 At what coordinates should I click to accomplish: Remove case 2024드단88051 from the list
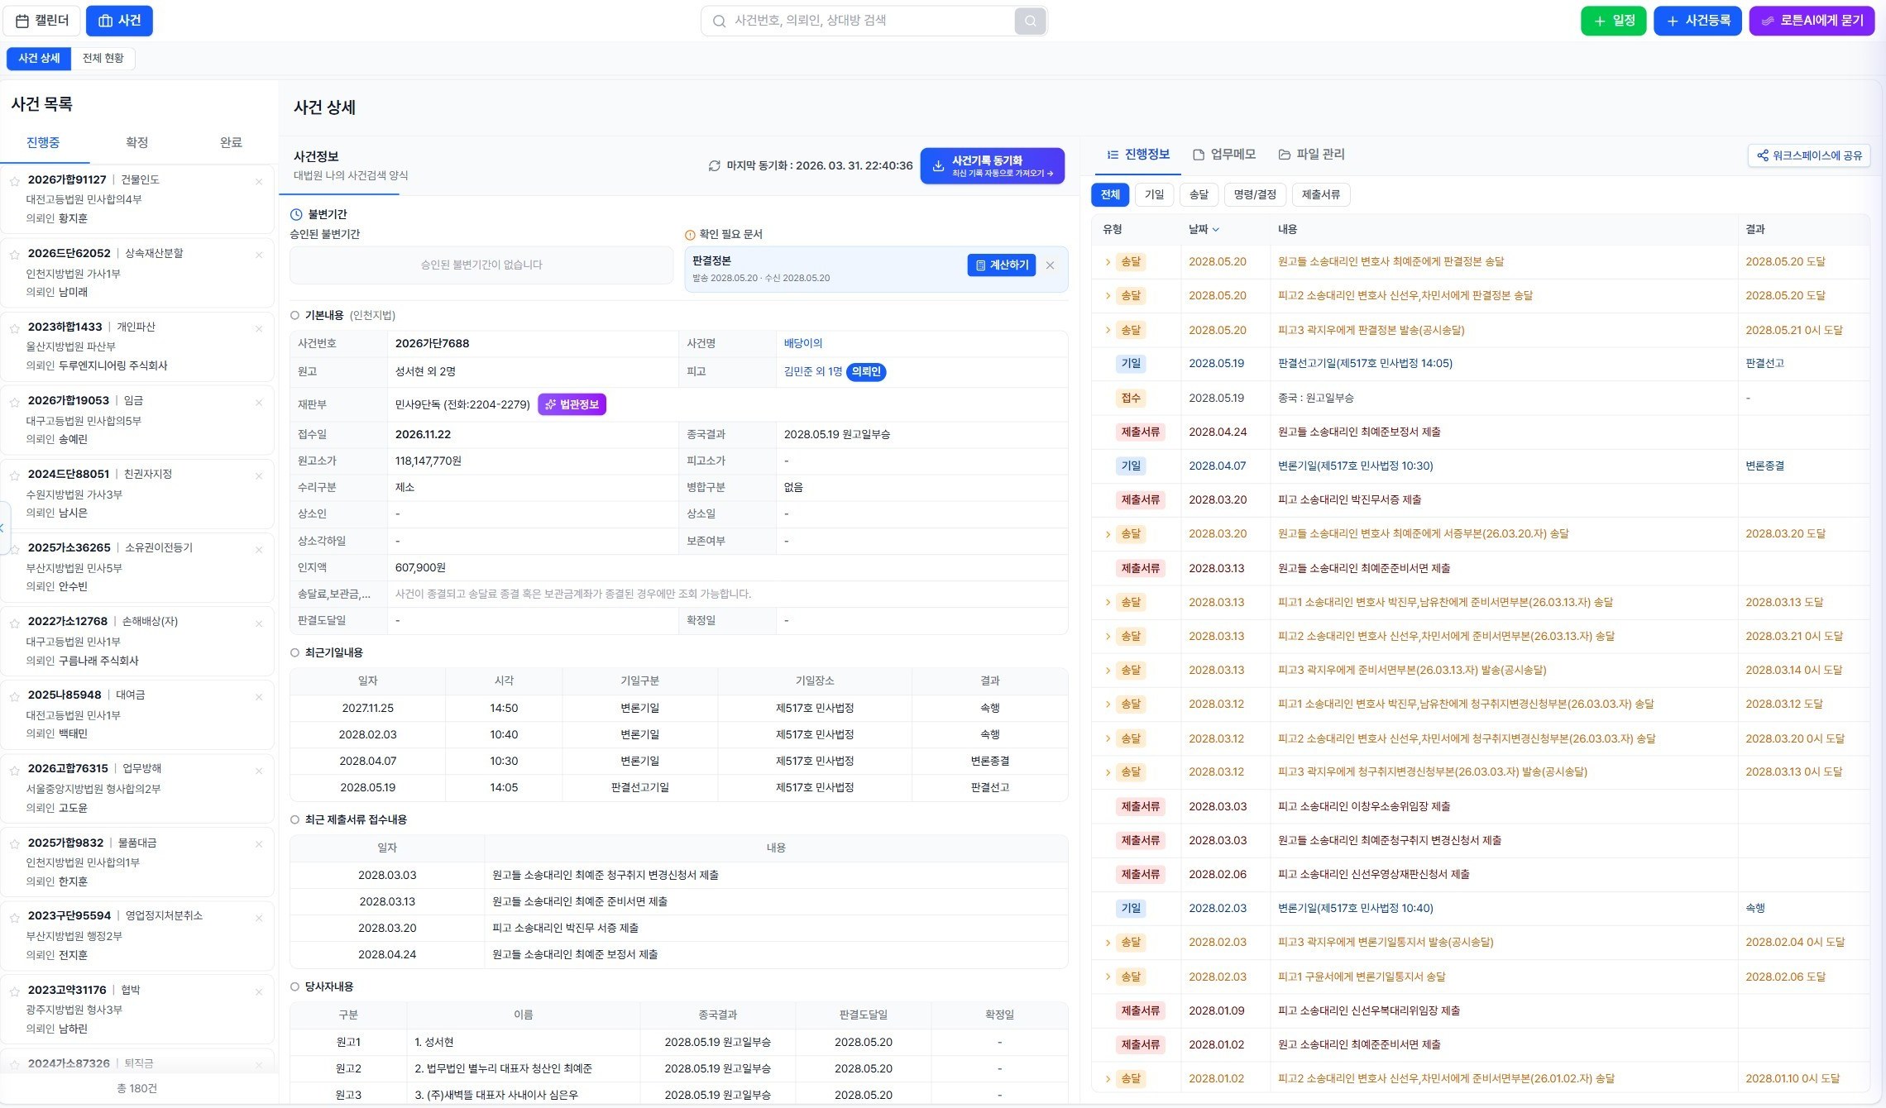(x=259, y=475)
